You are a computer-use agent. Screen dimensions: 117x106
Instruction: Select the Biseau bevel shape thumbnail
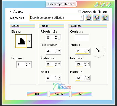21,41
